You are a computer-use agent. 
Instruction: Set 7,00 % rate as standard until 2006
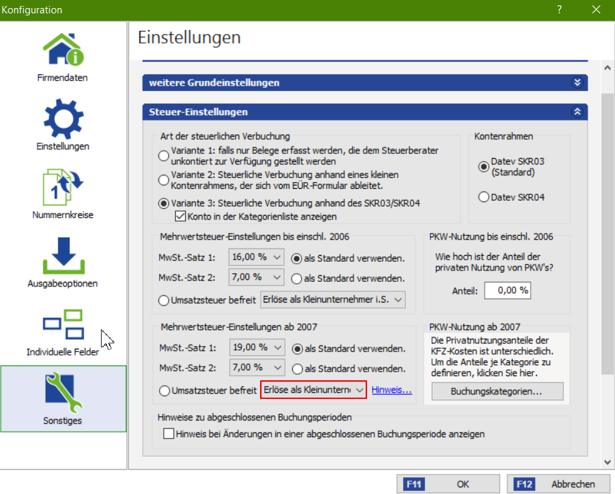297,278
